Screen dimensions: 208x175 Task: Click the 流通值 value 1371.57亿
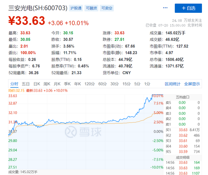pyautogui.click(x=175, y=66)
